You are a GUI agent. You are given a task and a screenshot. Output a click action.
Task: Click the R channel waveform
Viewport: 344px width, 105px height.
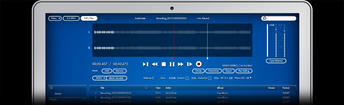coord(172,48)
